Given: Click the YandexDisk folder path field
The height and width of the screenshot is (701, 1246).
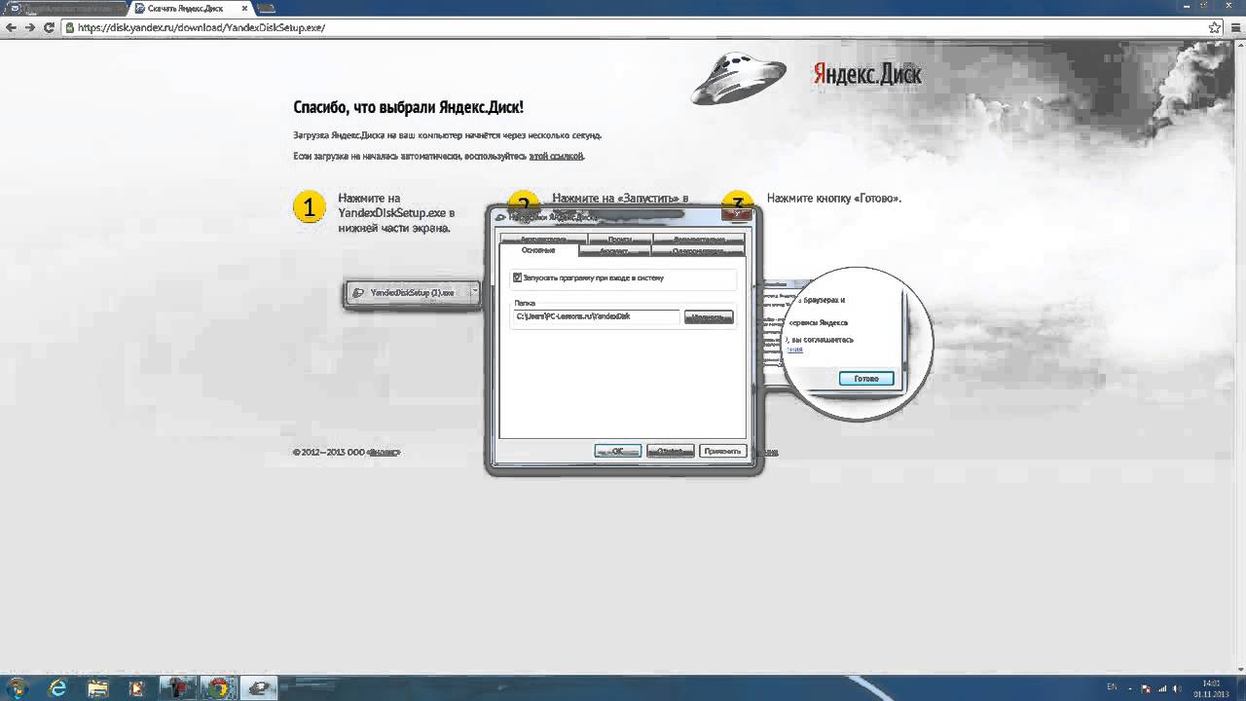Looking at the screenshot, I should (x=596, y=316).
